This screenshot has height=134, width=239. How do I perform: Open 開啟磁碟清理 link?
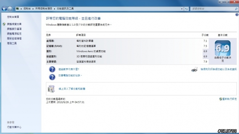coord(14,39)
